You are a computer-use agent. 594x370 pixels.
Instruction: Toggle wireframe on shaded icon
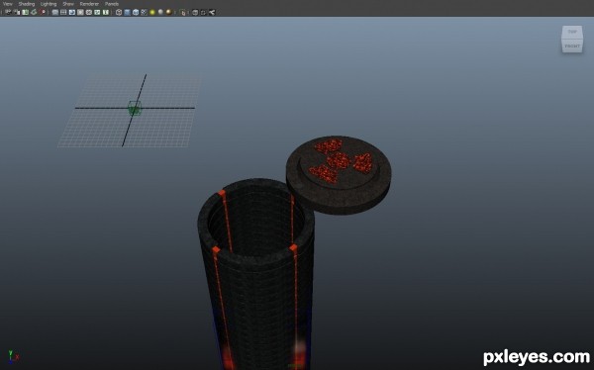tap(136, 12)
